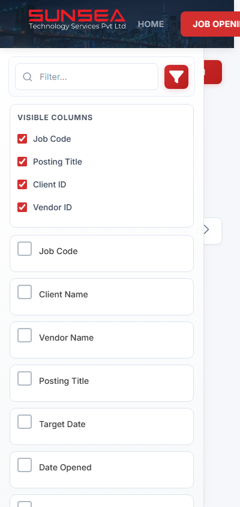Tick the Date Opened filter checkbox

[25, 465]
